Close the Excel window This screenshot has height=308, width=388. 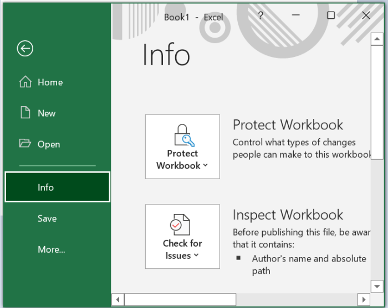pyautogui.click(x=366, y=15)
